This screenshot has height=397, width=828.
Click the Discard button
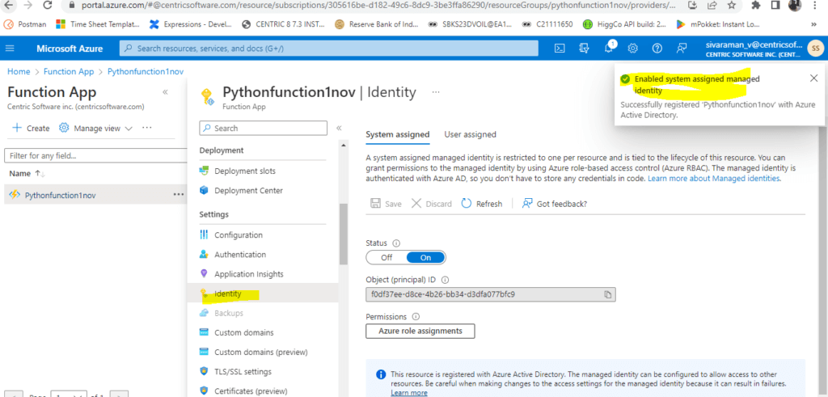[x=432, y=204]
